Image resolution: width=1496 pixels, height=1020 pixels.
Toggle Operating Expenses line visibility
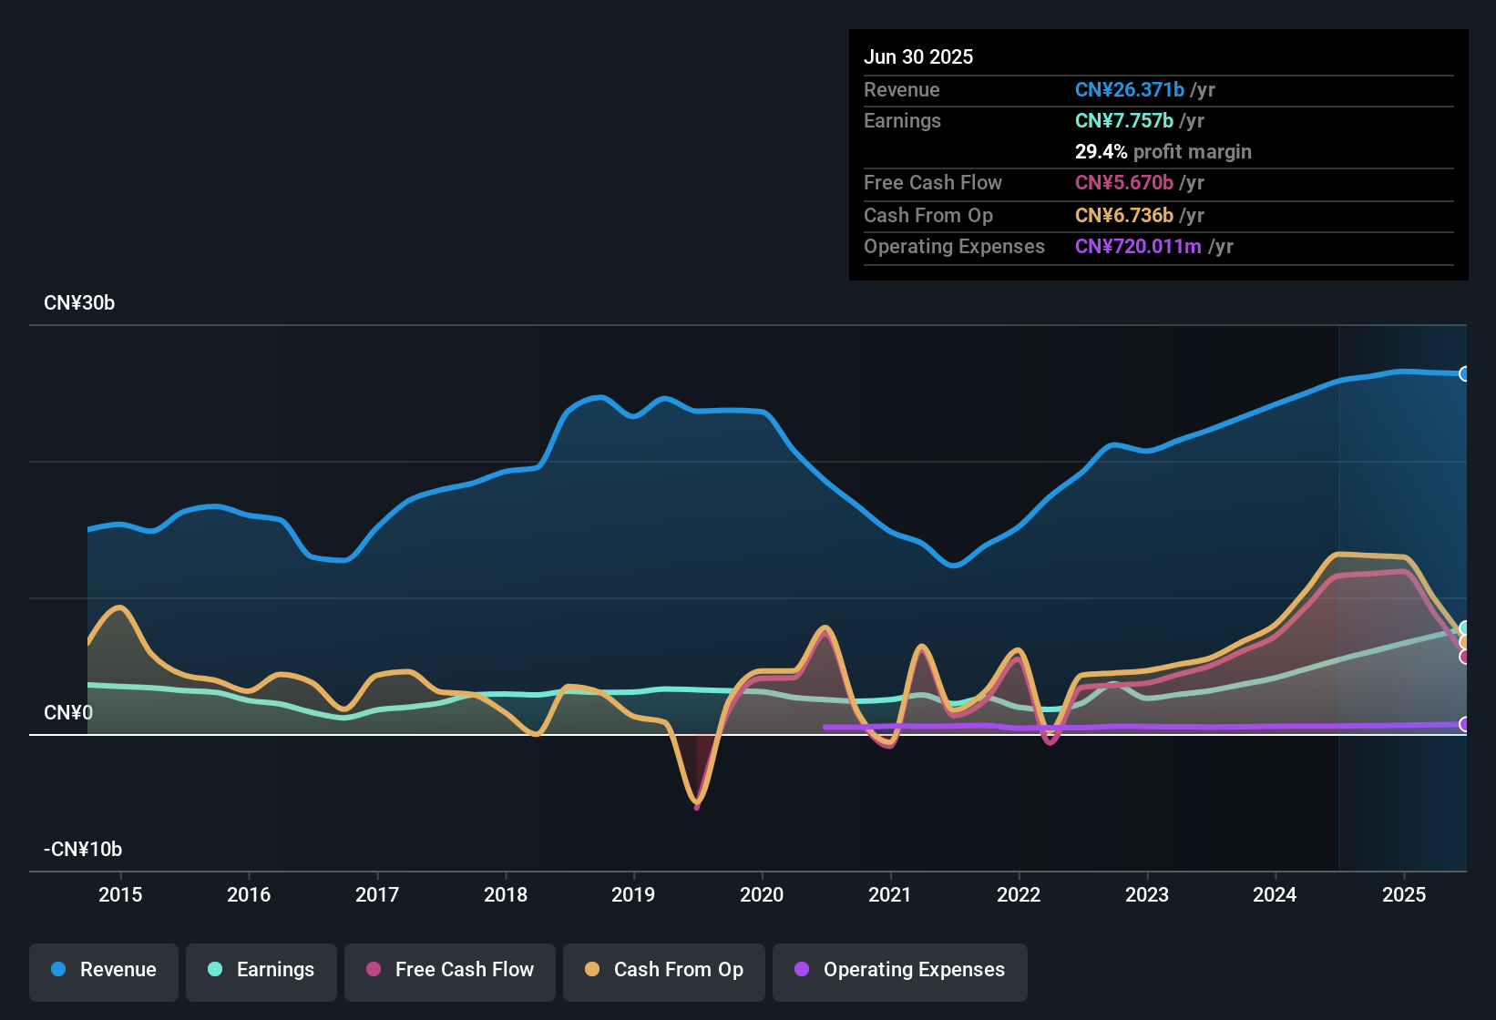[x=899, y=970]
